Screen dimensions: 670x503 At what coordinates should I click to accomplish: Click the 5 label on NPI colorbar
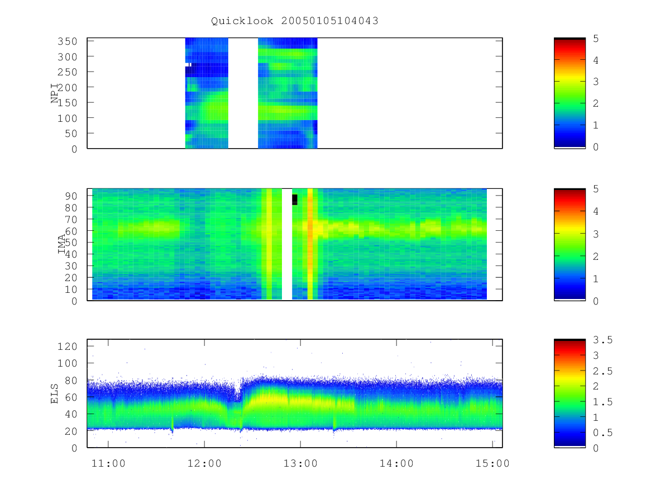(x=595, y=39)
